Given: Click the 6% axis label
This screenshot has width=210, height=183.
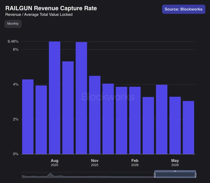Looking at the screenshot, I should tap(16, 50).
